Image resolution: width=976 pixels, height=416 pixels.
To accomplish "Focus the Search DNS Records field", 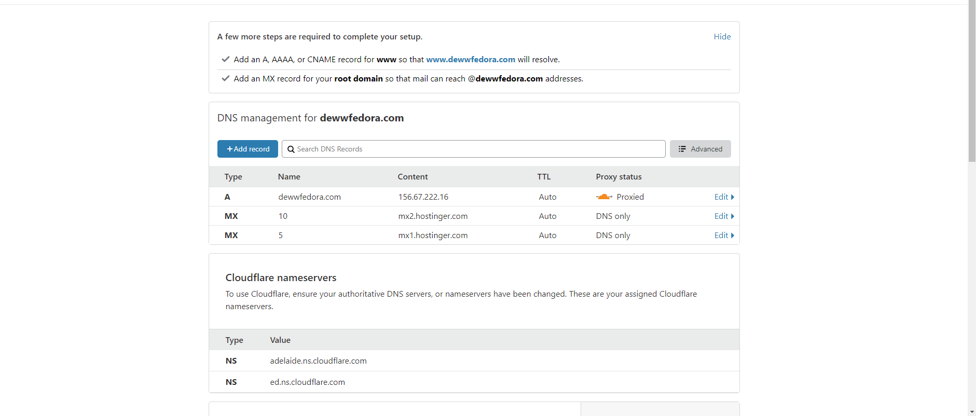I will tap(473, 149).
